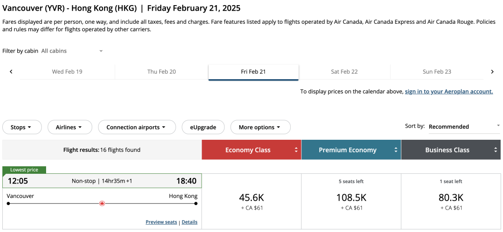Sort by Economy Class column arrows
503x232 pixels.
click(296, 150)
